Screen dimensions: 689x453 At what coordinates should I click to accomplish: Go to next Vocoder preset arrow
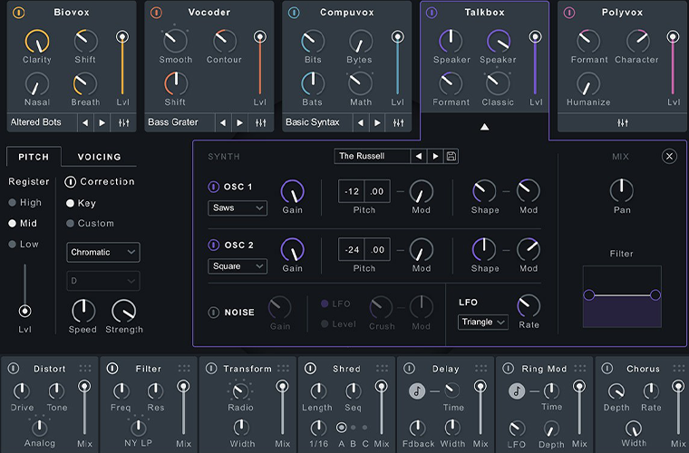239,123
